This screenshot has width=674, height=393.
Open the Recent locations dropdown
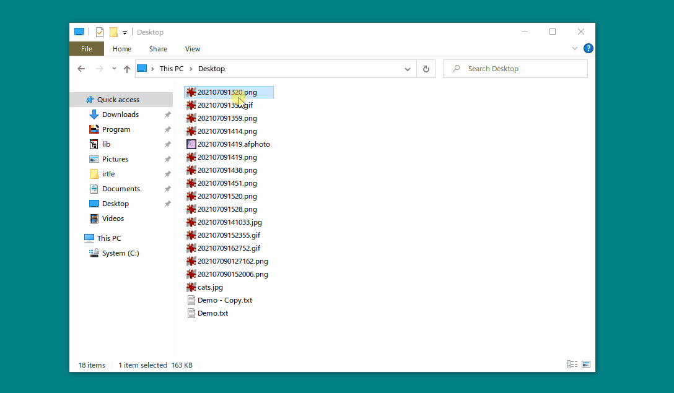pos(114,69)
